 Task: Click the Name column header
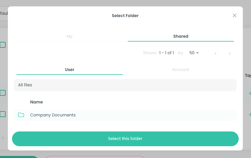(36, 102)
